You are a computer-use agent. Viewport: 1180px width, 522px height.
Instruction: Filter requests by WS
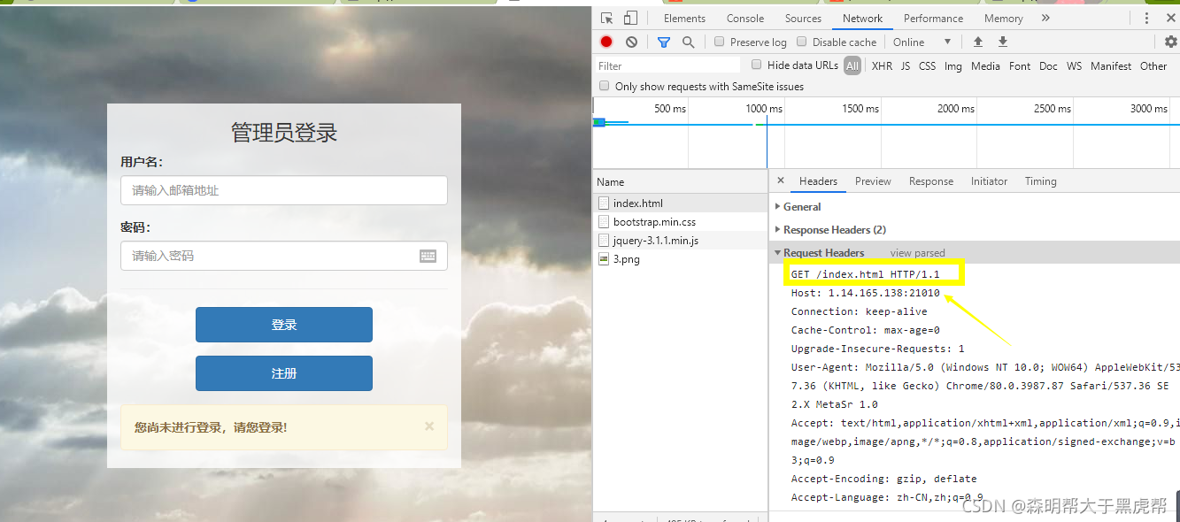click(1074, 65)
